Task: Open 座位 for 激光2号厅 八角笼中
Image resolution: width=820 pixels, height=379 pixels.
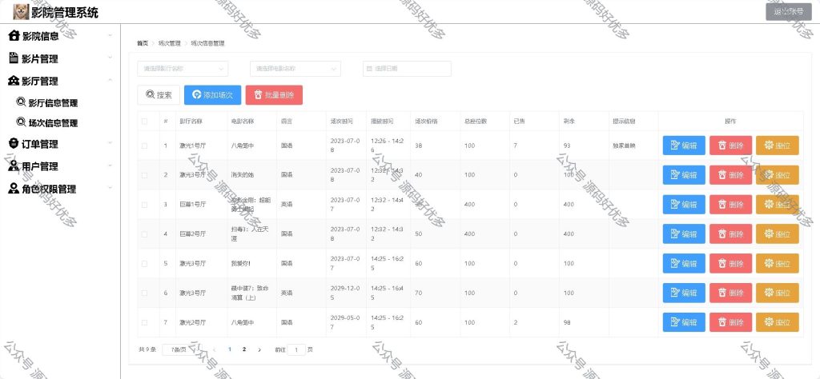Action: point(777,322)
